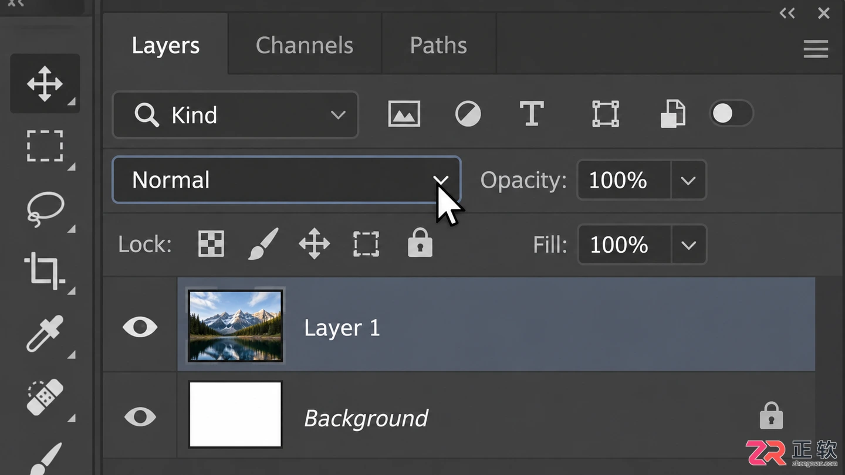Filter for shape layers
845x475 pixels.
(x=606, y=114)
